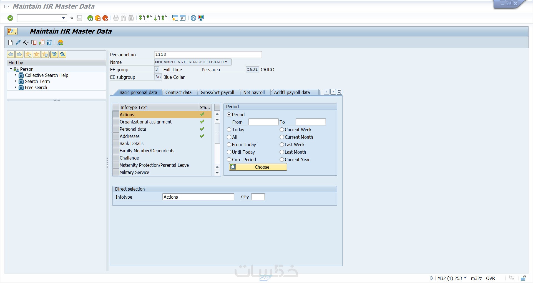
Task: Click the Display glasses icon
Action: click(26, 42)
